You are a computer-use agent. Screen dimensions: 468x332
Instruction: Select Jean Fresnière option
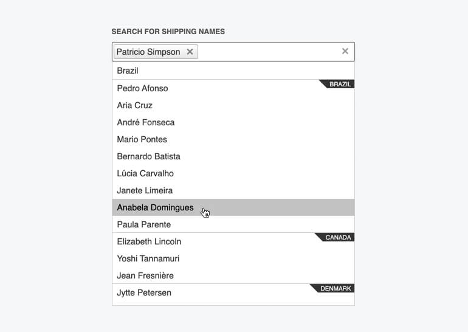145,275
